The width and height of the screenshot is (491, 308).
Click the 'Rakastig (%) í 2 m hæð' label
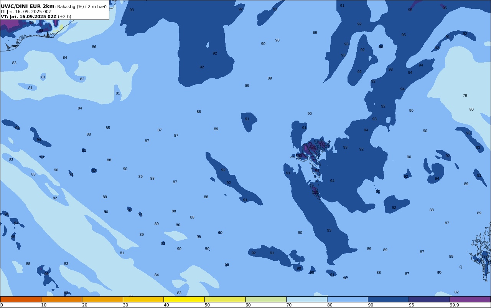pyautogui.click(x=82, y=7)
